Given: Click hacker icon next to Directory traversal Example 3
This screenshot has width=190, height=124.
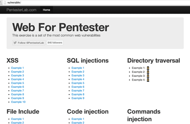Looking at the screenshot, I should pyautogui.click(x=148, y=76).
